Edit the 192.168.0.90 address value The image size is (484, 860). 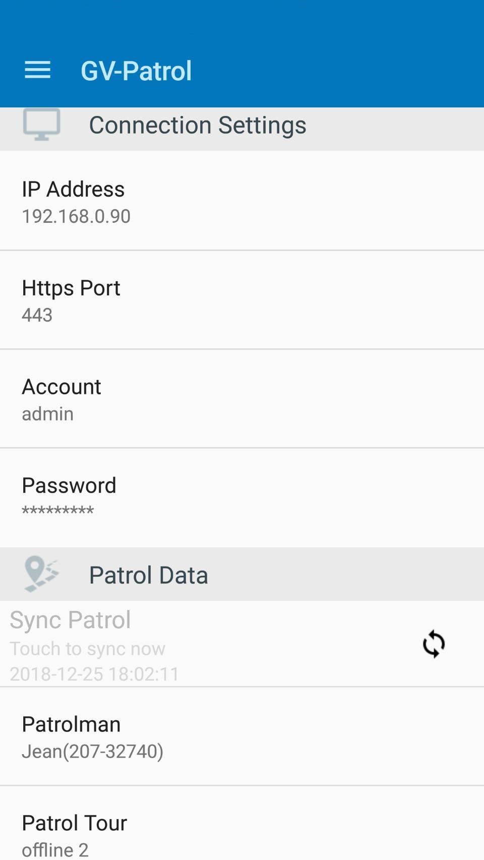[76, 216]
